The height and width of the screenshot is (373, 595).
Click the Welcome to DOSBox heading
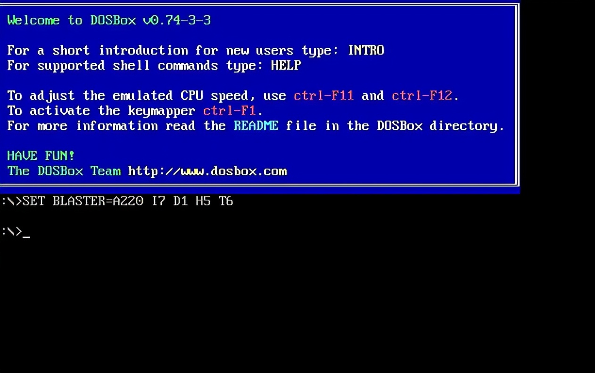click(72, 20)
